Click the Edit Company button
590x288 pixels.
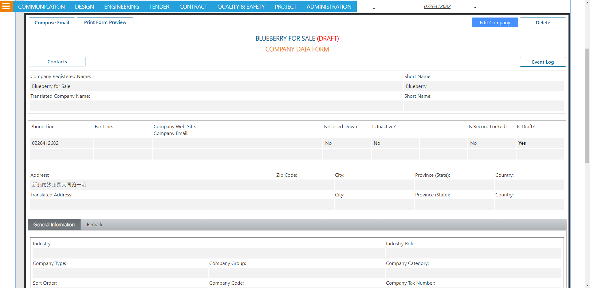tap(495, 22)
